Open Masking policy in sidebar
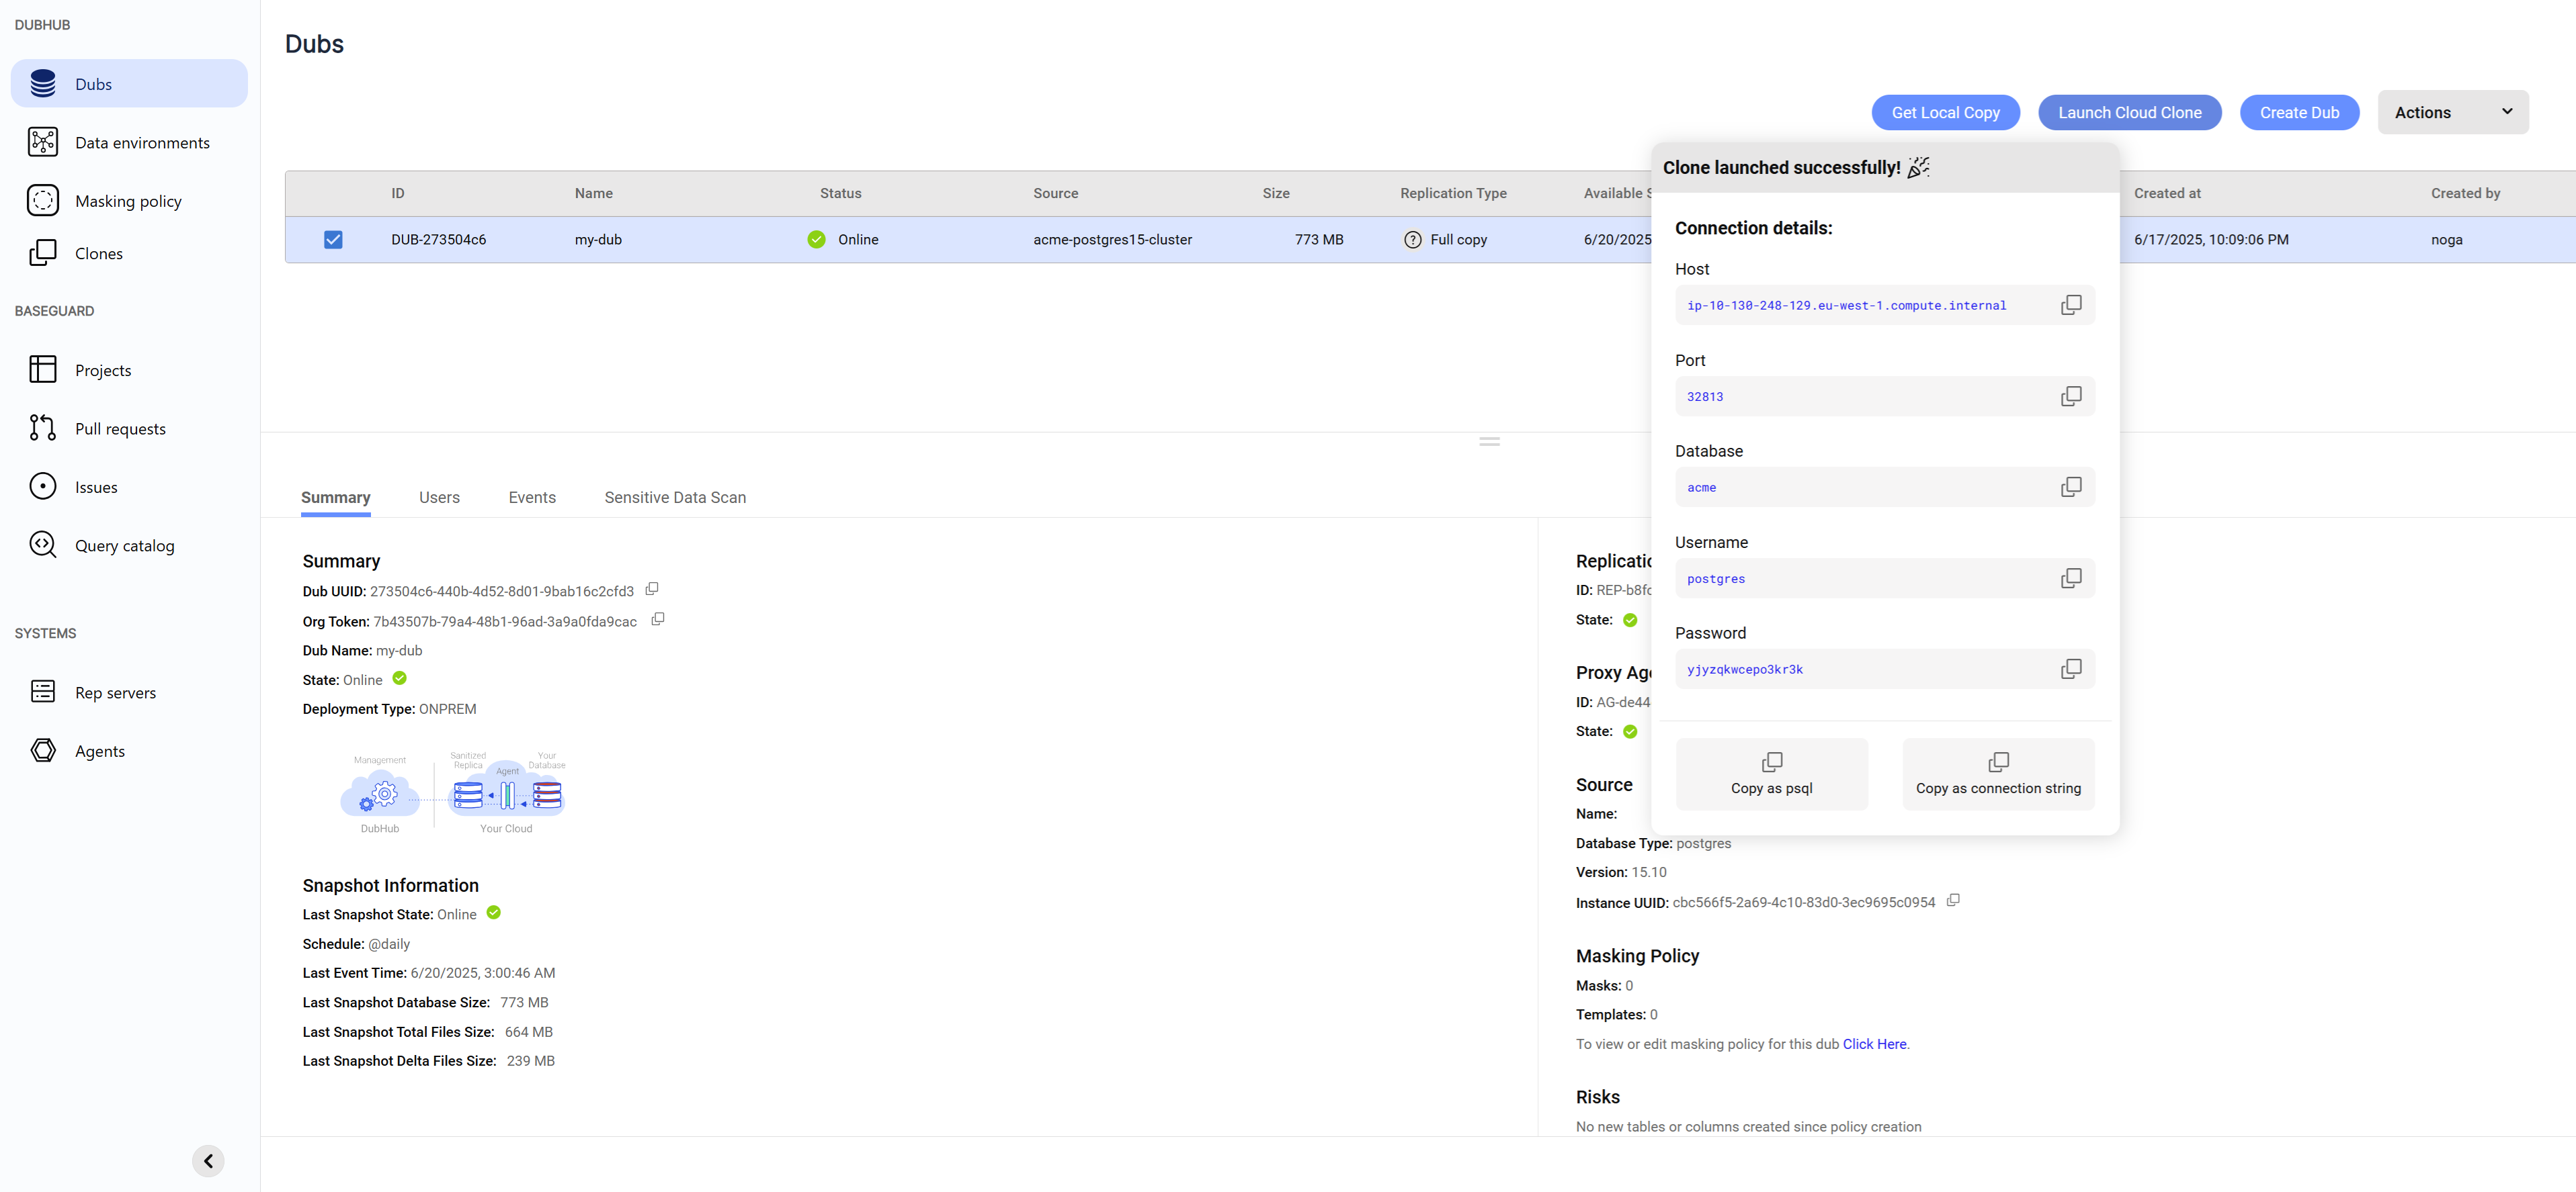2576x1192 pixels. coord(128,201)
